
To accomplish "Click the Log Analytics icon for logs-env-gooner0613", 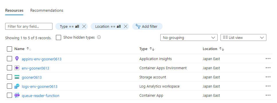I will 17,86.
